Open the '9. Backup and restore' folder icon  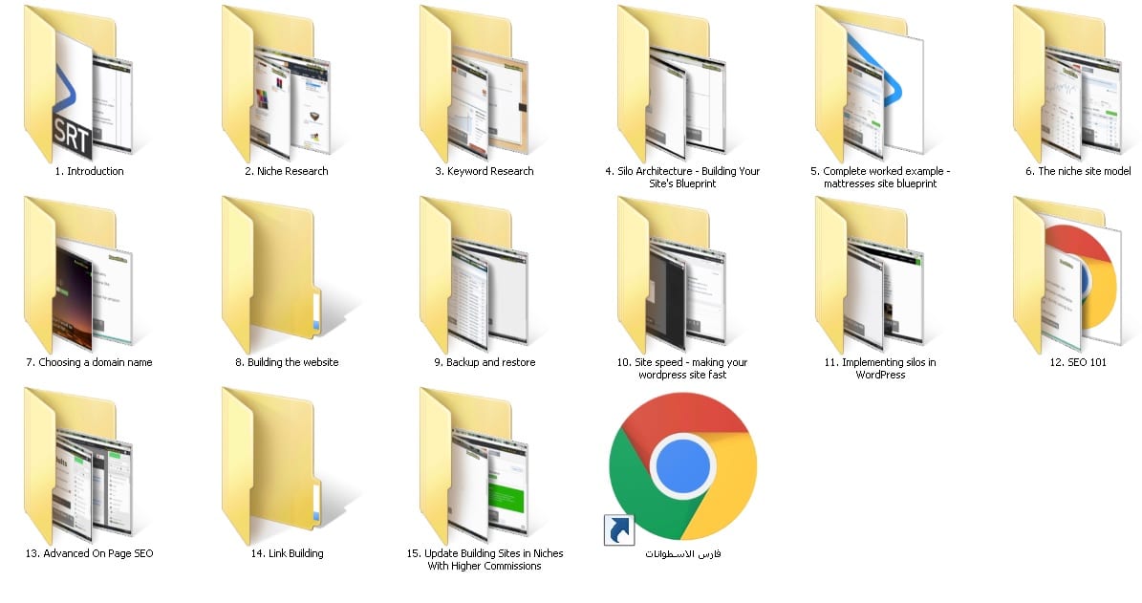coord(474,275)
